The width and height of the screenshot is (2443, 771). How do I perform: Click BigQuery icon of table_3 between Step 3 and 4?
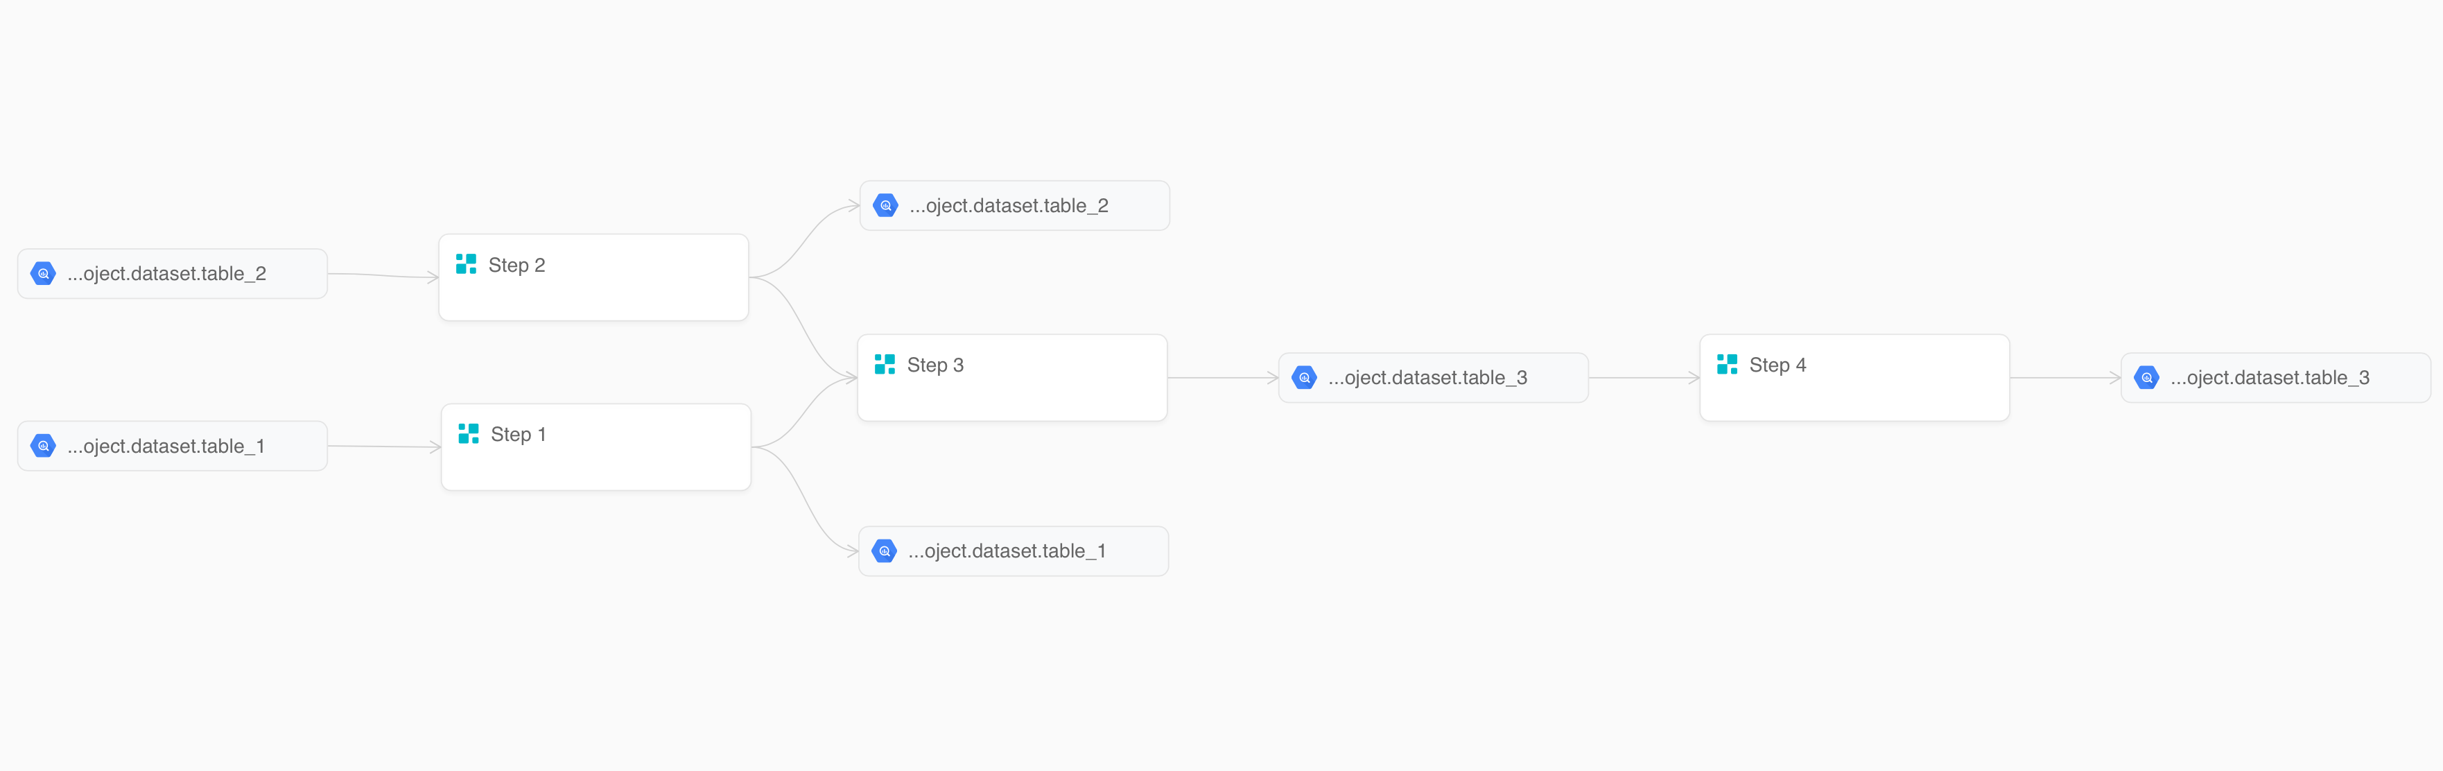(1305, 377)
